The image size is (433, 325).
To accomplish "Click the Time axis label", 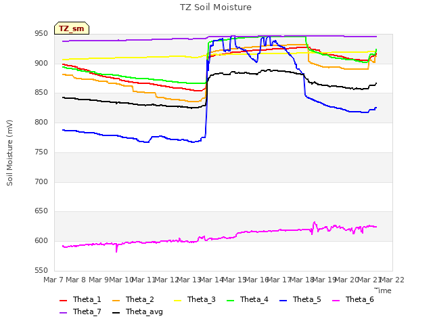I will (x=383, y=290).
